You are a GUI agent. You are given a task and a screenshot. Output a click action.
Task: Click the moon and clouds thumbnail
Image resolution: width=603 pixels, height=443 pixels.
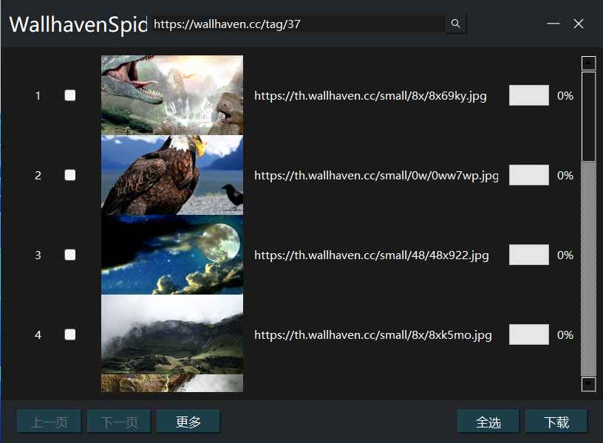click(172, 255)
